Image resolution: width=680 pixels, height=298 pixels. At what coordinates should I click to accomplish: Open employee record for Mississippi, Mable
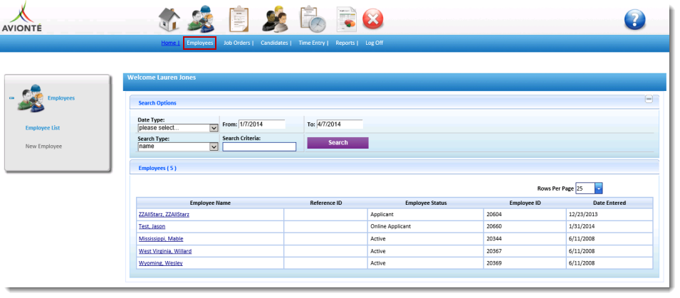coord(161,239)
